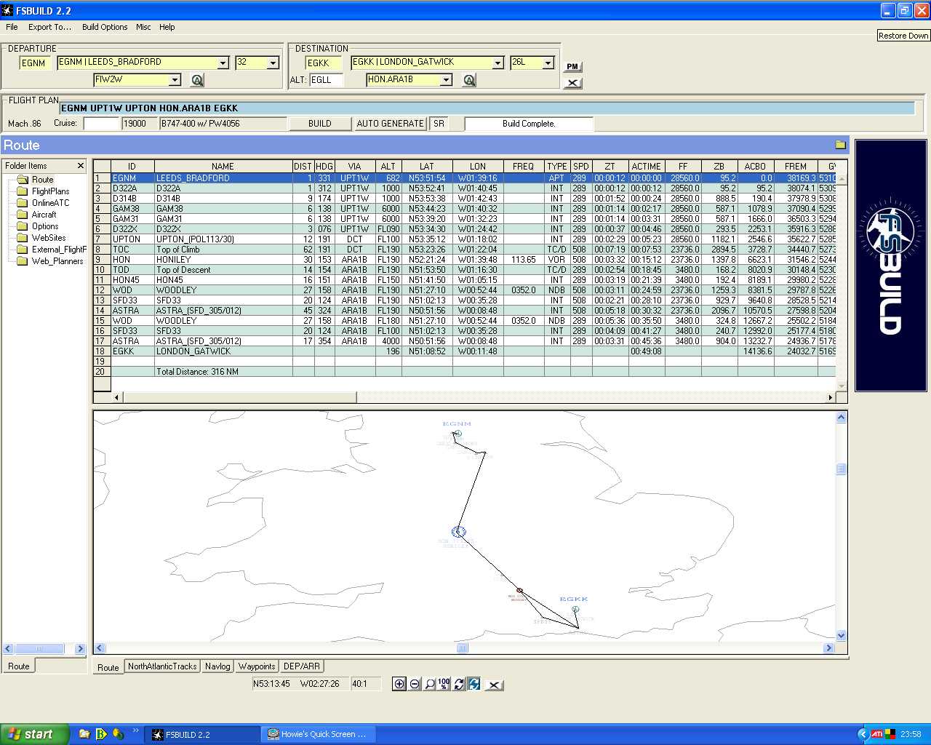Click the destination ICAO field EGKK
Screen dimensions: 931x745
point(323,63)
